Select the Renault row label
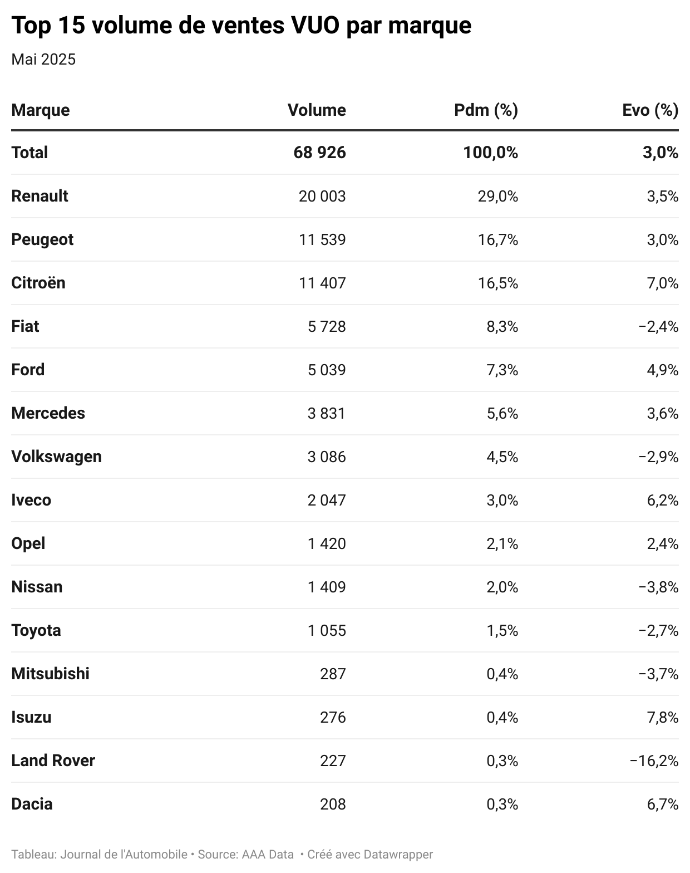Screen dimensions: 690x873 [40, 196]
